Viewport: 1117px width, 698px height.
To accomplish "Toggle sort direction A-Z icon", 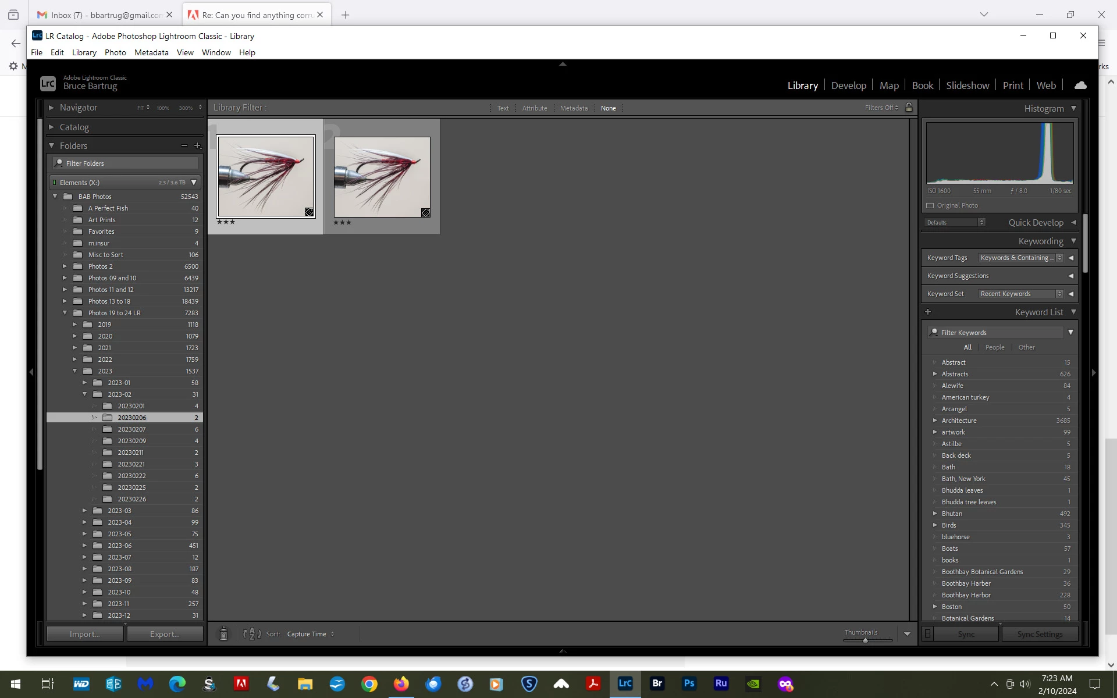I will [252, 634].
